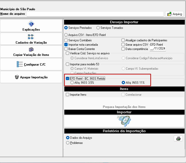The image size is (186, 163).
Task: Uncheck EFD Reinf - BC. INSS Retido
Action: coord(85,78)
